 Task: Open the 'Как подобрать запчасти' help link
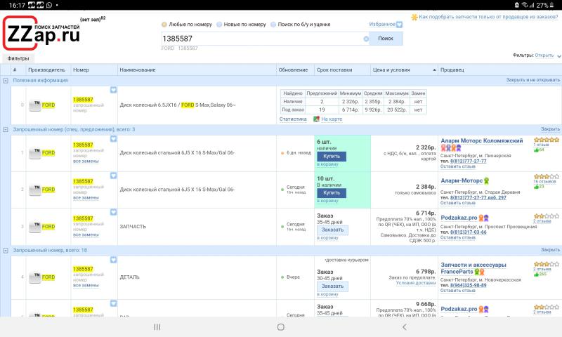[488, 17]
